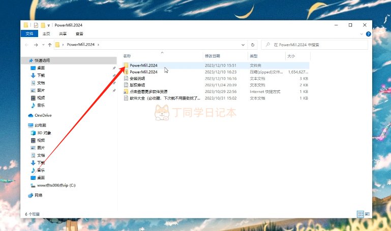Sort by 名称 column header
The width and height of the screenshot is (391, 231).
tap(127, 56)
